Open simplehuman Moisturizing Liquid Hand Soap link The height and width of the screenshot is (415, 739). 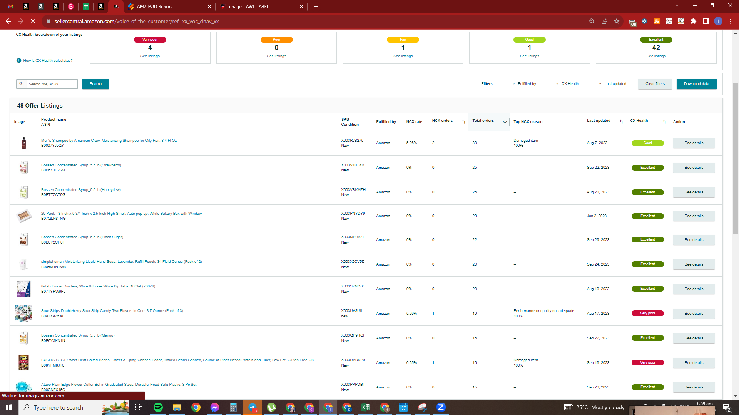coord(121,262)
